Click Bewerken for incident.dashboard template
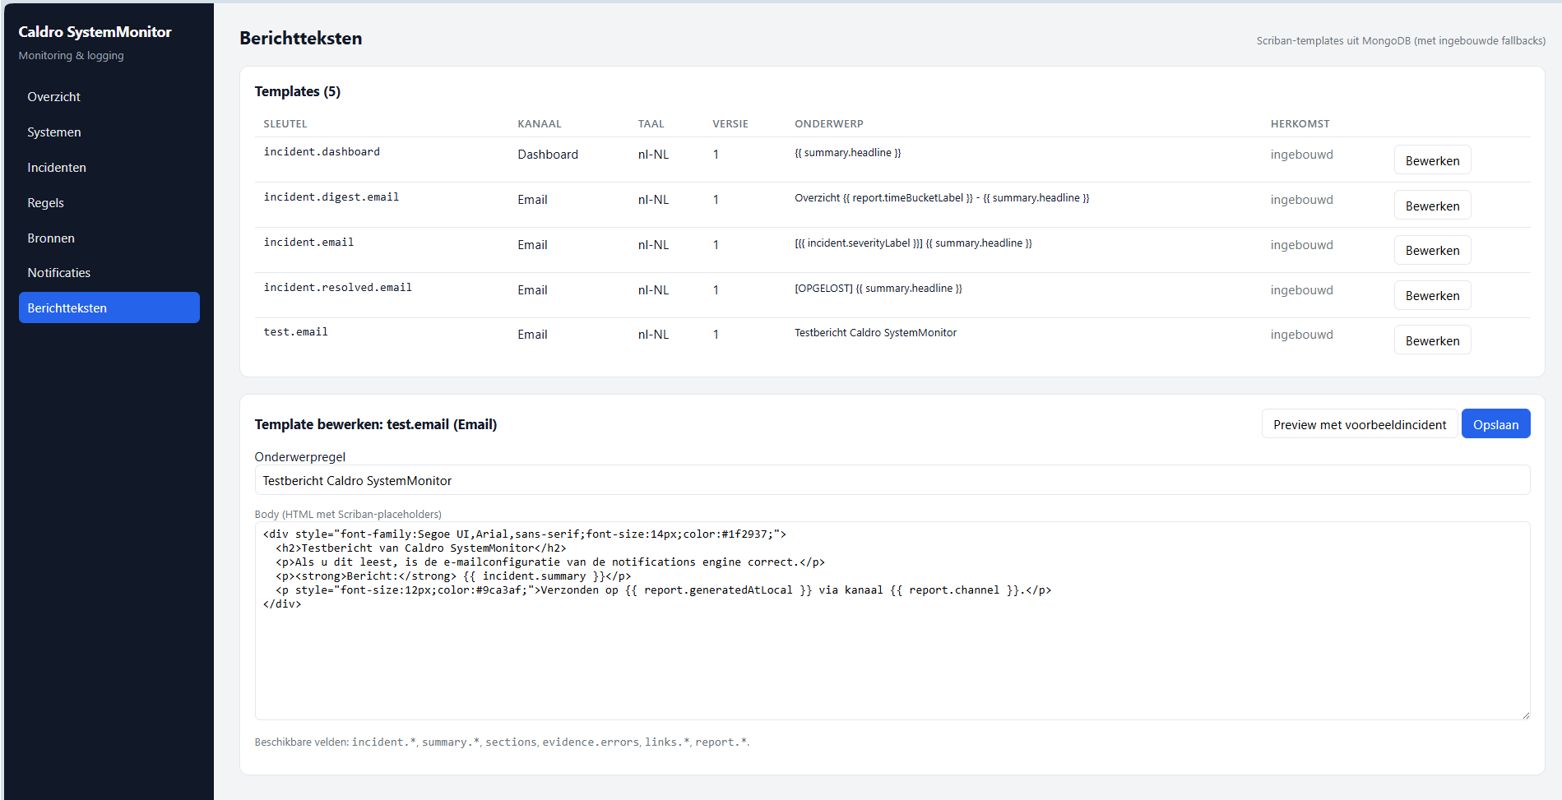The image size is (1562, 800). coord(1432,160)
